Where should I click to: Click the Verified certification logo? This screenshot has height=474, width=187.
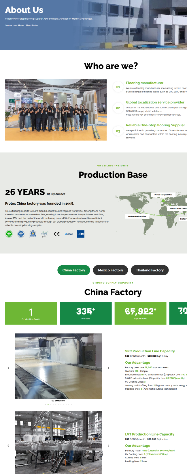[x=69, y=234]
